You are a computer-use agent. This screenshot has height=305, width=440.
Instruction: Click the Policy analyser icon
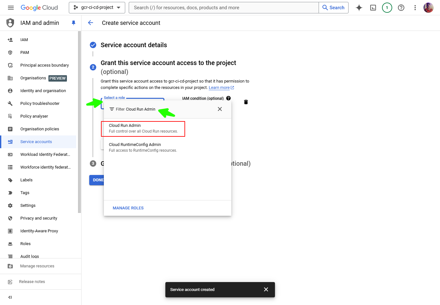[10, 116]
